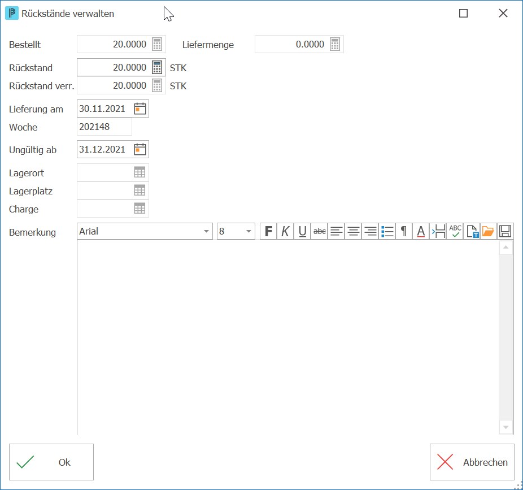Open calendar for Lieferung am
523x490 pixels.
click(140, 109)
